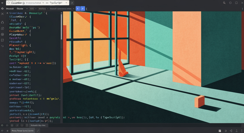Click the 'Playmbor' code line
Screen dimensions: 244x133
pyautogui.click(x=20, y=34)
